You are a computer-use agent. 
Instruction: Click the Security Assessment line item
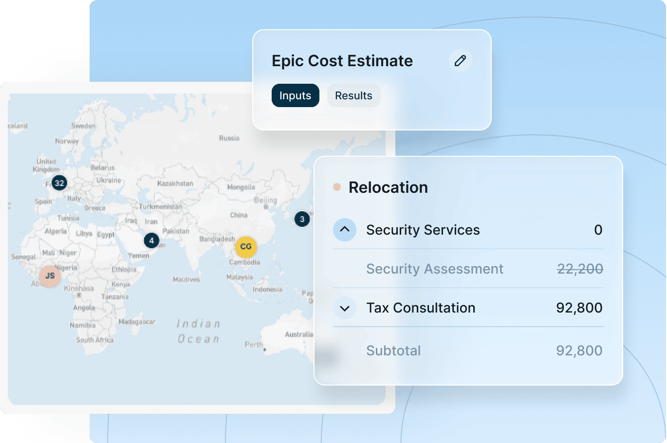[434, 269]
